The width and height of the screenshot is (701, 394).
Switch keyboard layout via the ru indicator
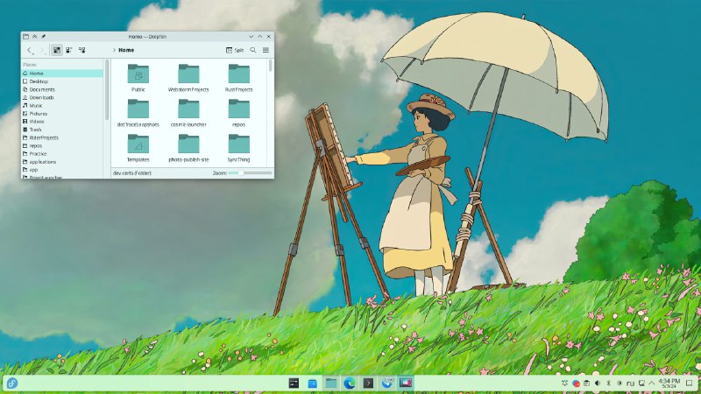(x=630, y=383)
